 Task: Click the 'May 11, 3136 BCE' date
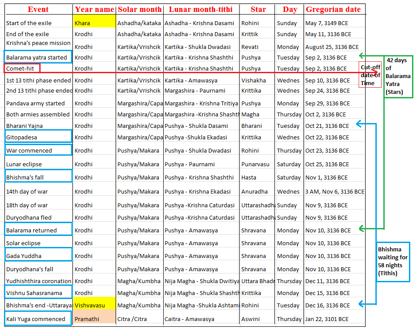coord(328,34)
